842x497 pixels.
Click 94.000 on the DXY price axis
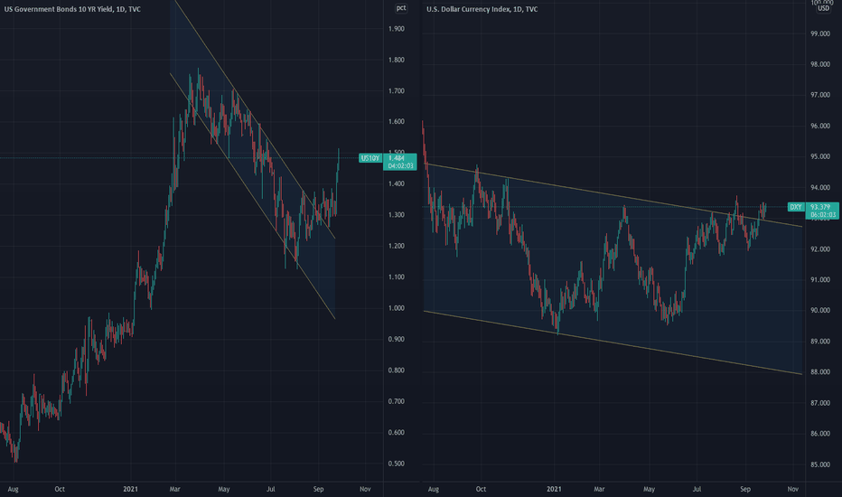click(820, 188)
